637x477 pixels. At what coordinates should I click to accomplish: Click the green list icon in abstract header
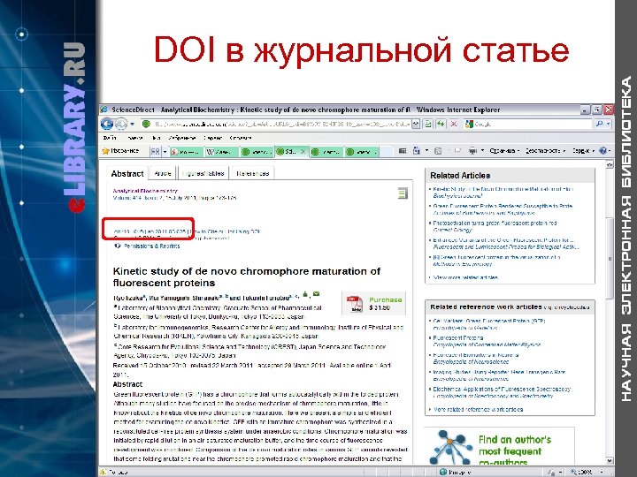pos(403,193)
